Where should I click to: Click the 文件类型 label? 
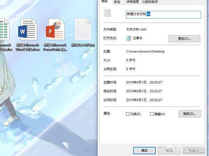coord(110,29)
